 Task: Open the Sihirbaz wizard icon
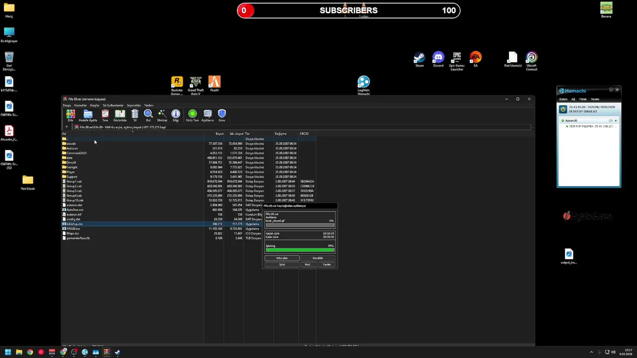click(162, 116)
